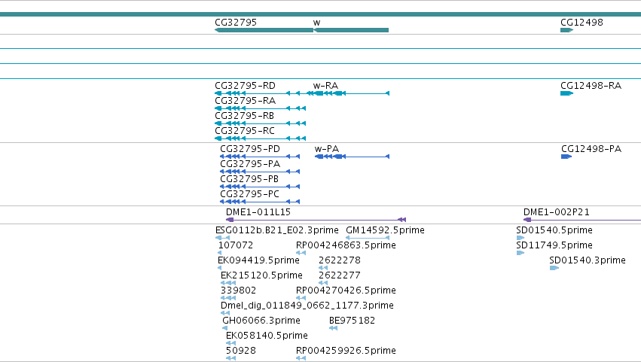Click the SD01540.5prime feature arrow

click(520, 238)
